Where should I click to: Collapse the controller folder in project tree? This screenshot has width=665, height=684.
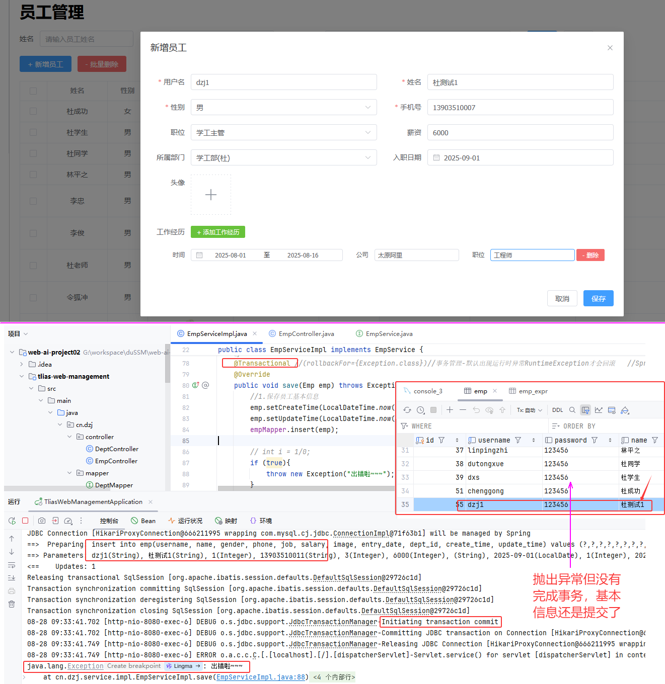[69, 437]
